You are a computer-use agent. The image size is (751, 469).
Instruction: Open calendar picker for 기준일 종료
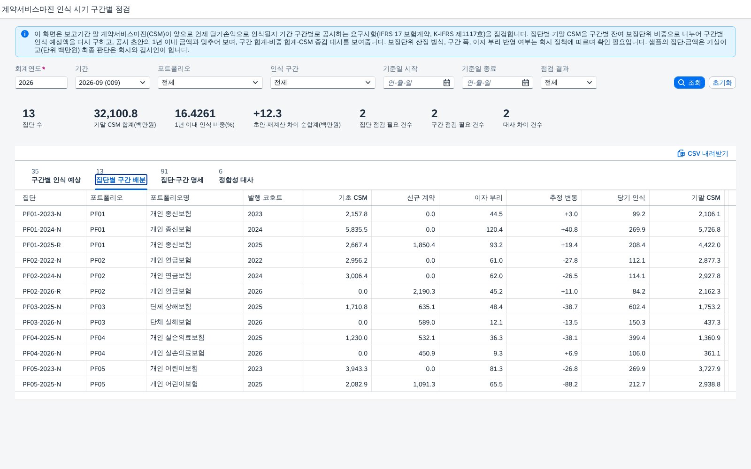tap(526, 83)
